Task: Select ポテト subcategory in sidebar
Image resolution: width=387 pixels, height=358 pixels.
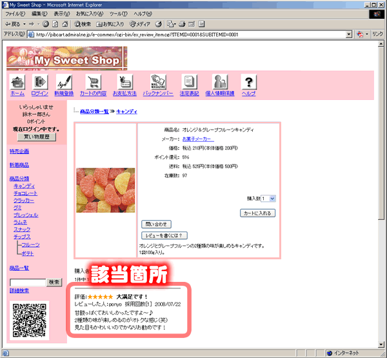Action: coord(28,254)
